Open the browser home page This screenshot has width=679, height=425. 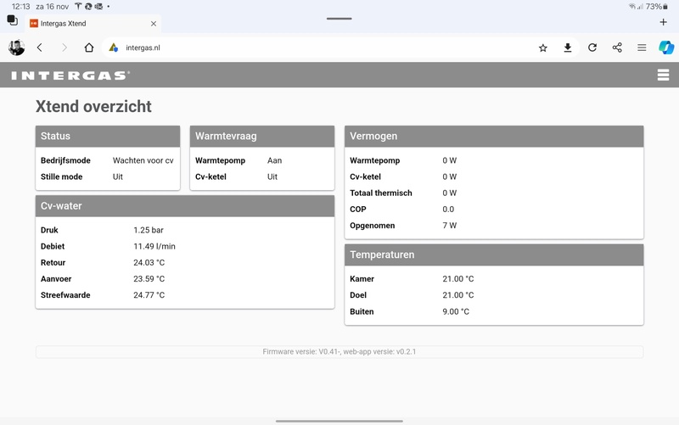click(x=89, y=48)
